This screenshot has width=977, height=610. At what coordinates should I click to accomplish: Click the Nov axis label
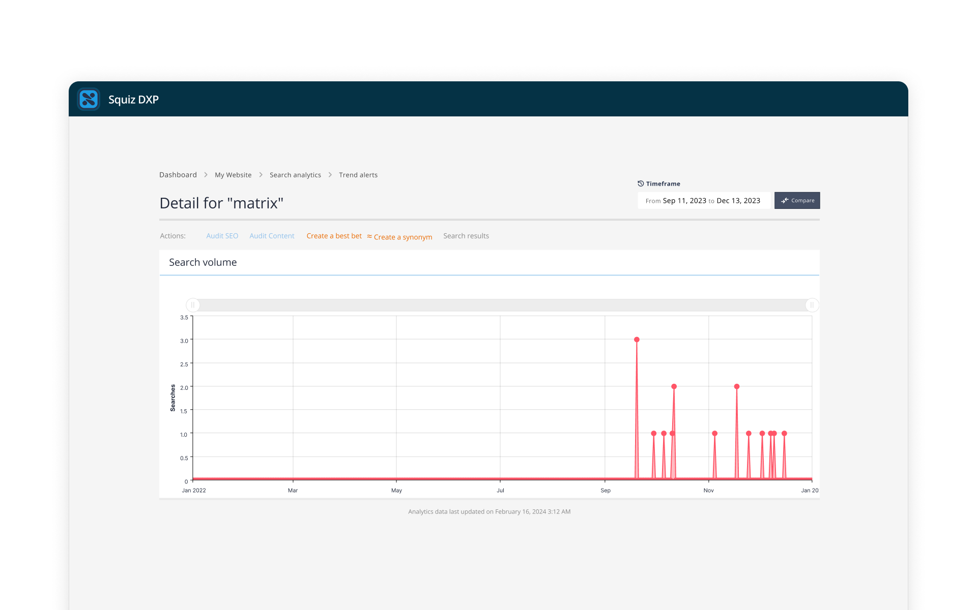(x=708, y=491)
